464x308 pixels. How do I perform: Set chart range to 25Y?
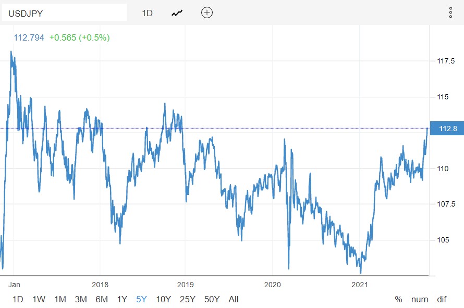coord(187,299)
